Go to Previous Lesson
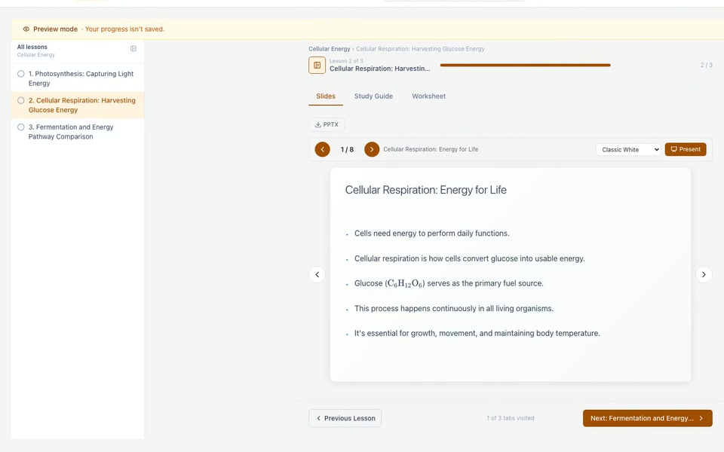 (x=345, y=418)
